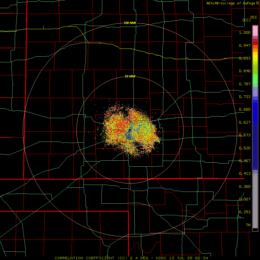
Task: Select the 0.733 color scale value
Action: coord(245,97)
